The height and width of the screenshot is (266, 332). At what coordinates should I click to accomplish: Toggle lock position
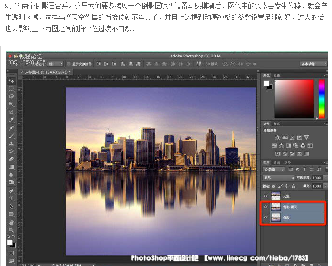coord(287,186)
